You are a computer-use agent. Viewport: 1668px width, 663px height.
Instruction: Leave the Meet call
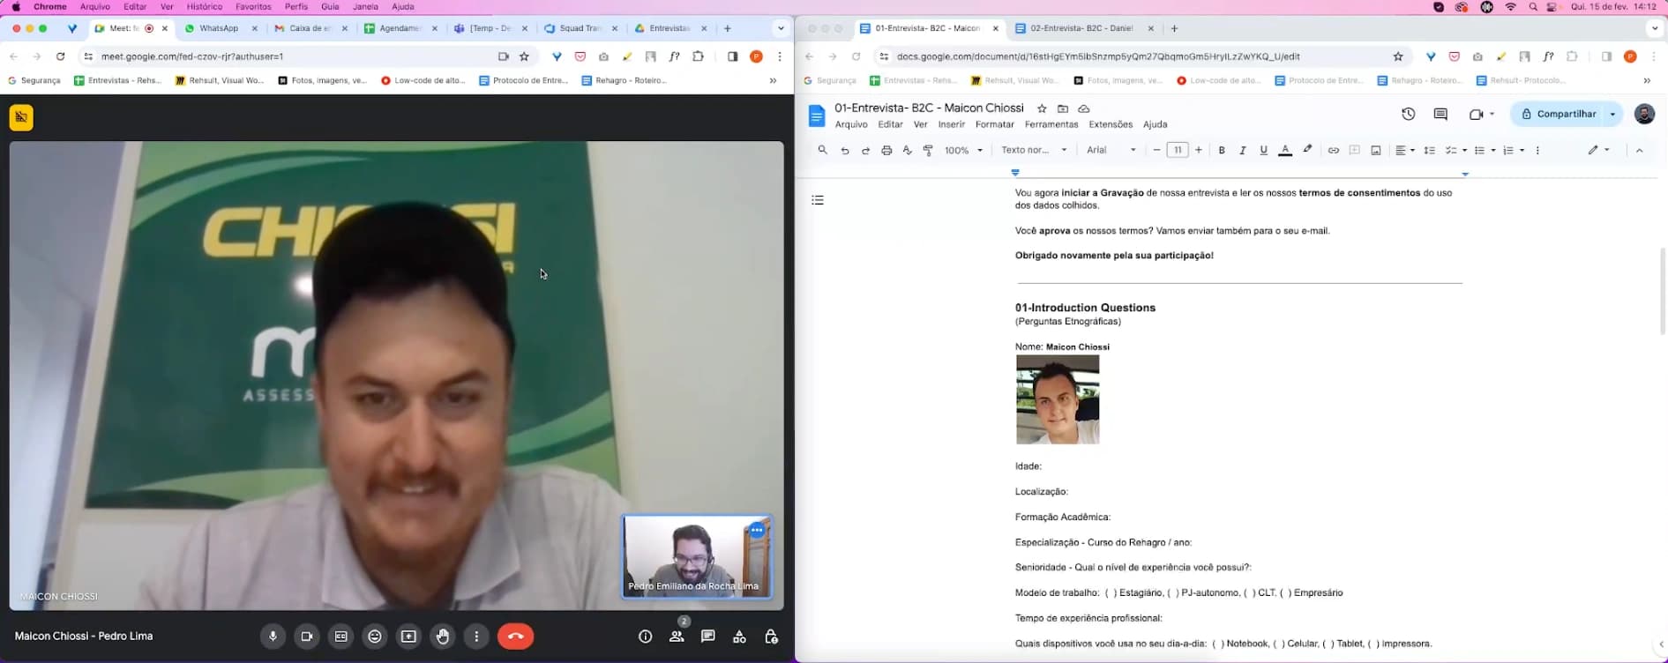coord(515,637)
